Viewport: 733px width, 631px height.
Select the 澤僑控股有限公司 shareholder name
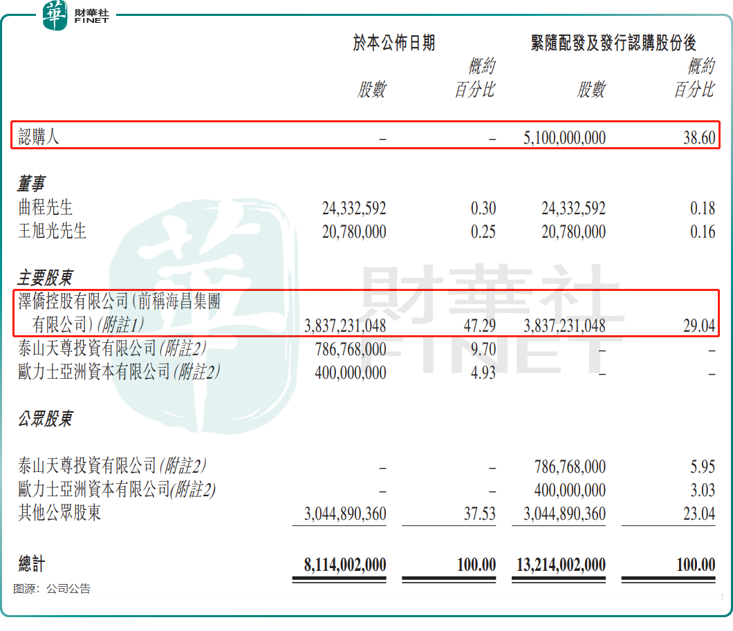click(x=120, y=313)
